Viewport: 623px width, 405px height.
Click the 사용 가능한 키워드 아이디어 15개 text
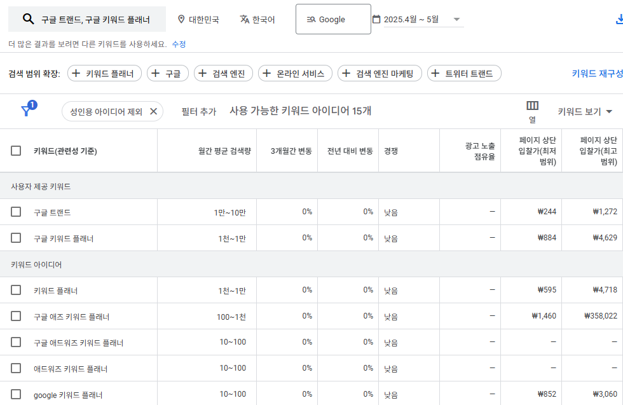[300, 111]
